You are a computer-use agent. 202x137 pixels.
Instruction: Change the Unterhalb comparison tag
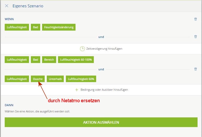click(x=55, y=79)
